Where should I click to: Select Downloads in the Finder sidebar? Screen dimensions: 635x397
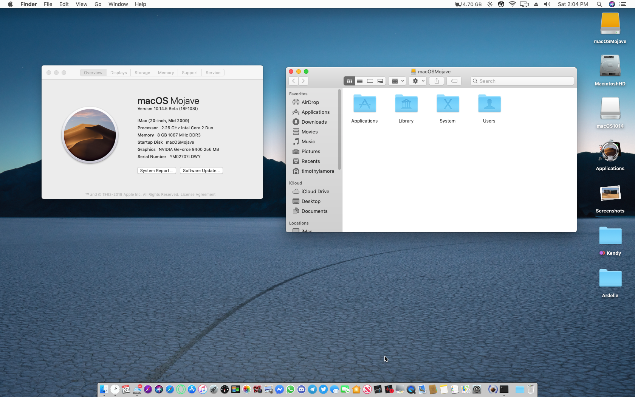313,122
